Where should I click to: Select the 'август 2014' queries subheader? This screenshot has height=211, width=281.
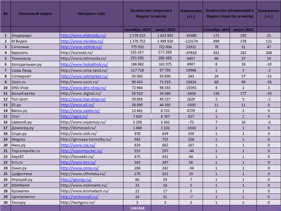(165, 30)
